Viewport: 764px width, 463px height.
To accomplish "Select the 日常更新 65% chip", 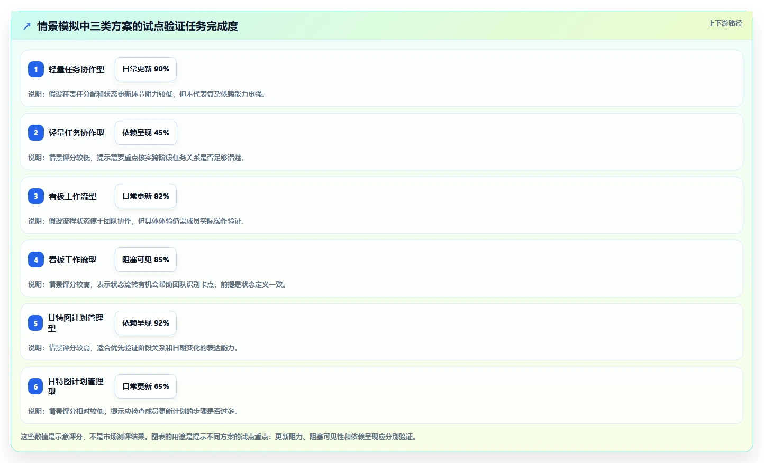I will click(x=145, y=386).
